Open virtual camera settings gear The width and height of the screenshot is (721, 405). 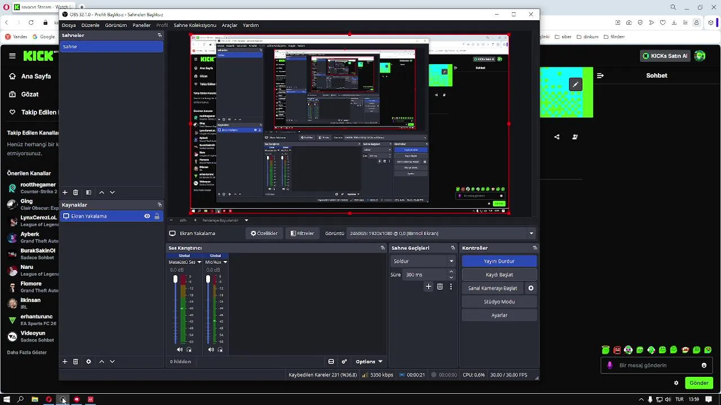(531, 288)
